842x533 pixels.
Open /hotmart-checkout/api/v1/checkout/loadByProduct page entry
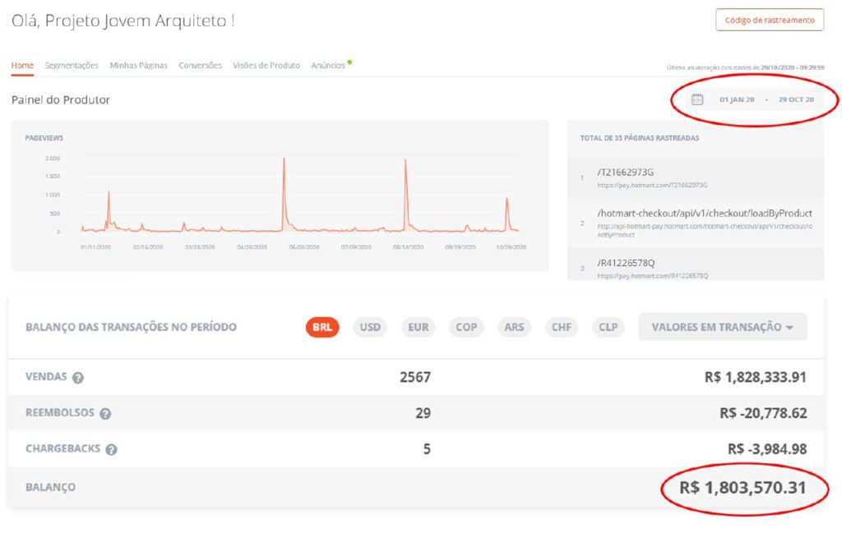[x=696, y=223]
